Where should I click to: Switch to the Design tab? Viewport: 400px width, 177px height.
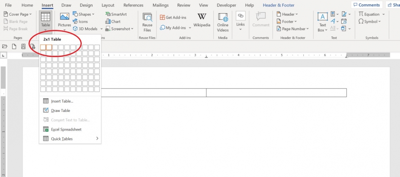tap(86, 5)
